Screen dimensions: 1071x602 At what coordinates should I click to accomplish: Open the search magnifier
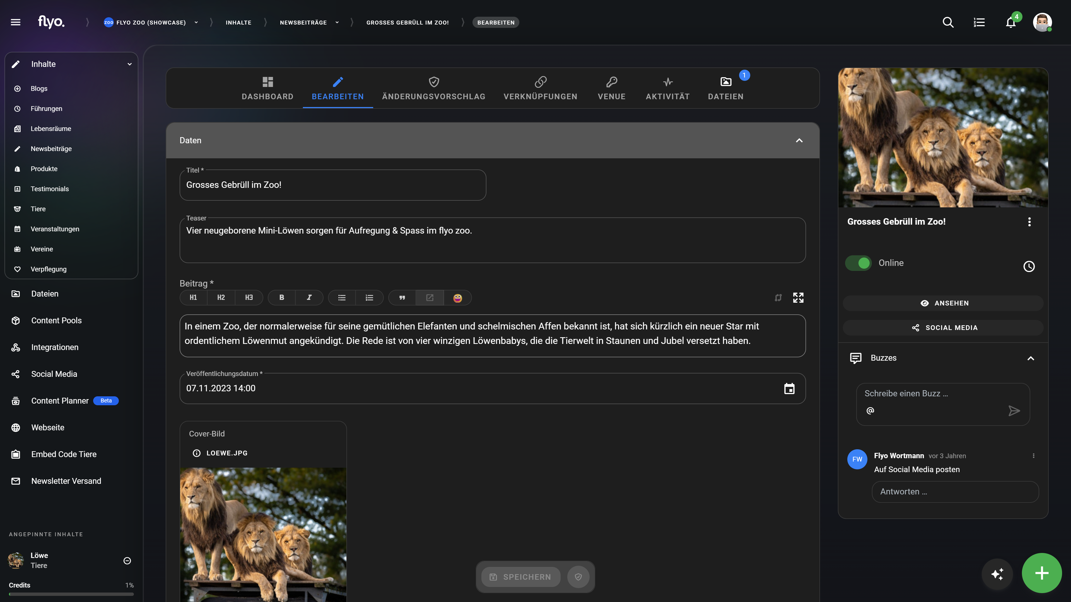point(948,22)
